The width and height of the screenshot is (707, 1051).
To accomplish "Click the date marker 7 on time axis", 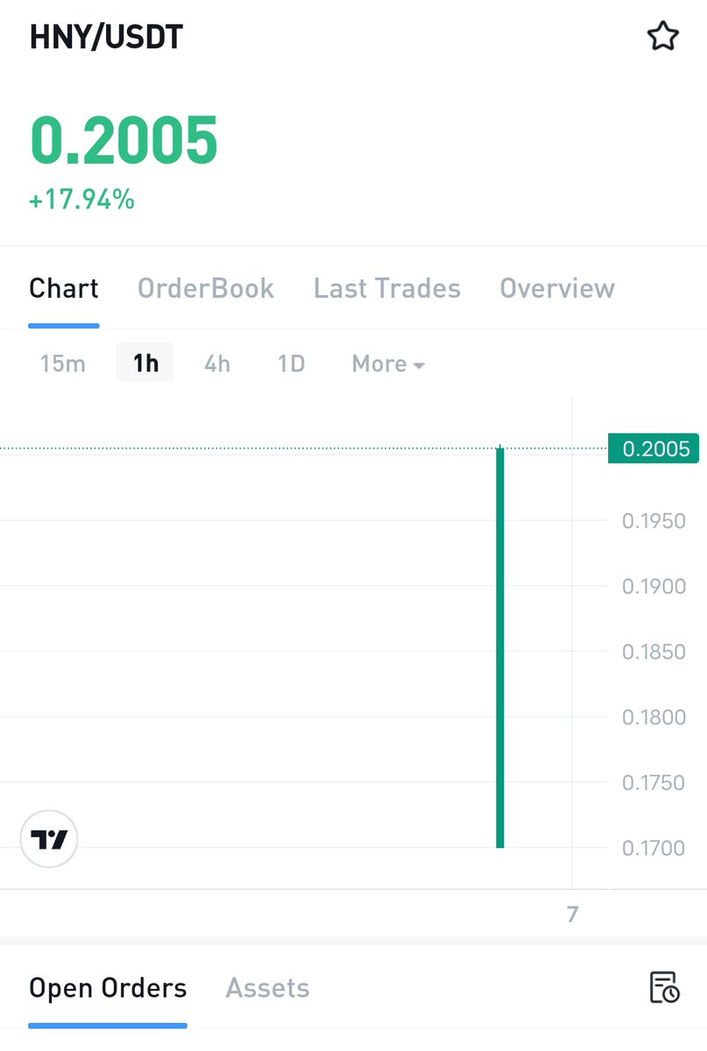I will [572, 914].
